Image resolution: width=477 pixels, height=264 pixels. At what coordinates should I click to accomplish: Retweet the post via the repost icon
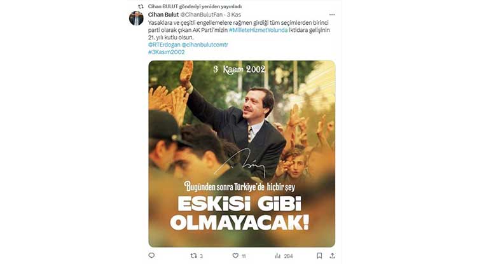click(193, 256)
